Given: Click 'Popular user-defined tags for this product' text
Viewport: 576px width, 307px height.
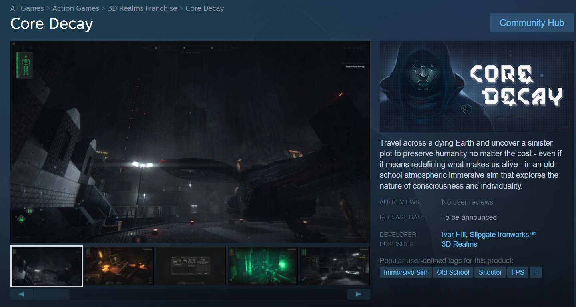Looking at the screenshot, I should coord(446,261).
